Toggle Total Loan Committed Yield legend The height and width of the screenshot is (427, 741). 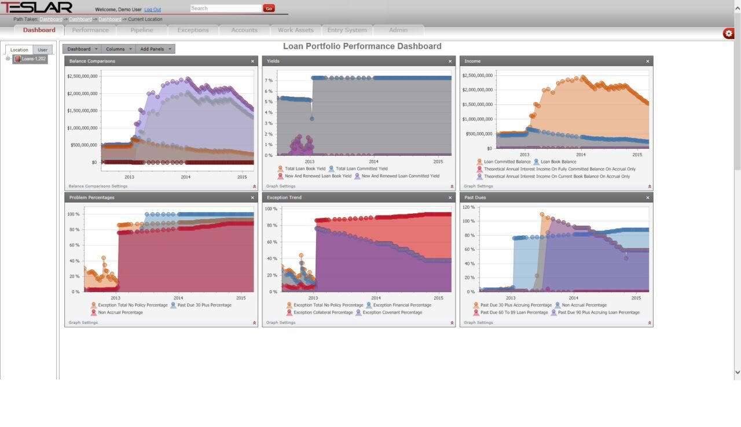357,169
